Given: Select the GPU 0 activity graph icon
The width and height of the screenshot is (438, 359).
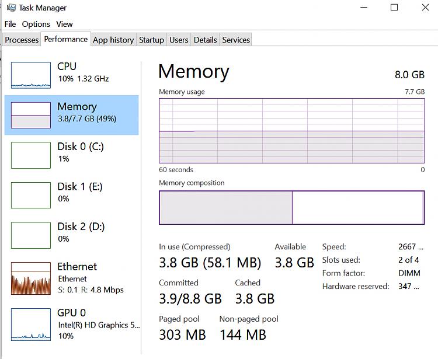Looking at the screenshot, I should click(31, 325).
